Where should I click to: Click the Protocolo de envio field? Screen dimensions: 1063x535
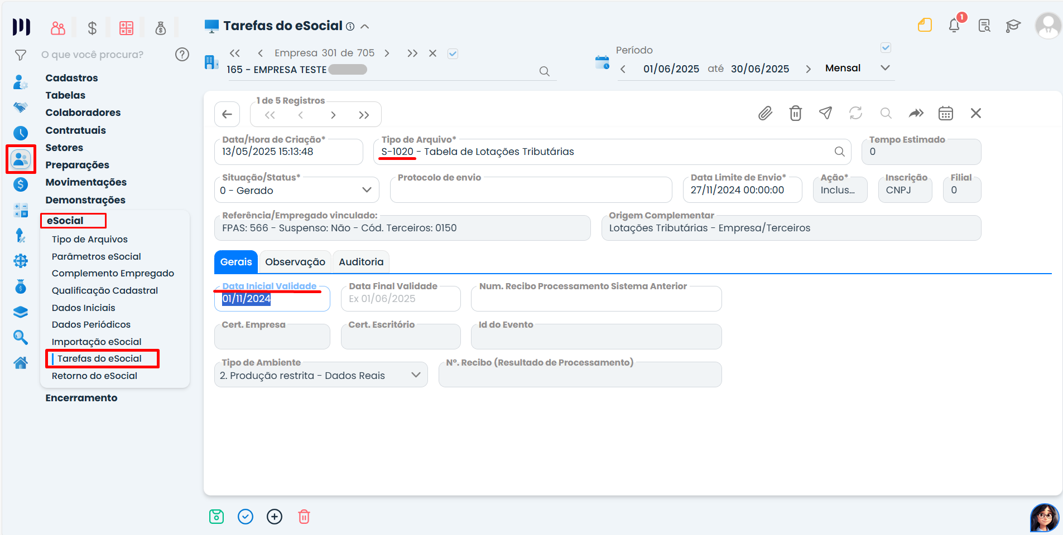(531, 190)
